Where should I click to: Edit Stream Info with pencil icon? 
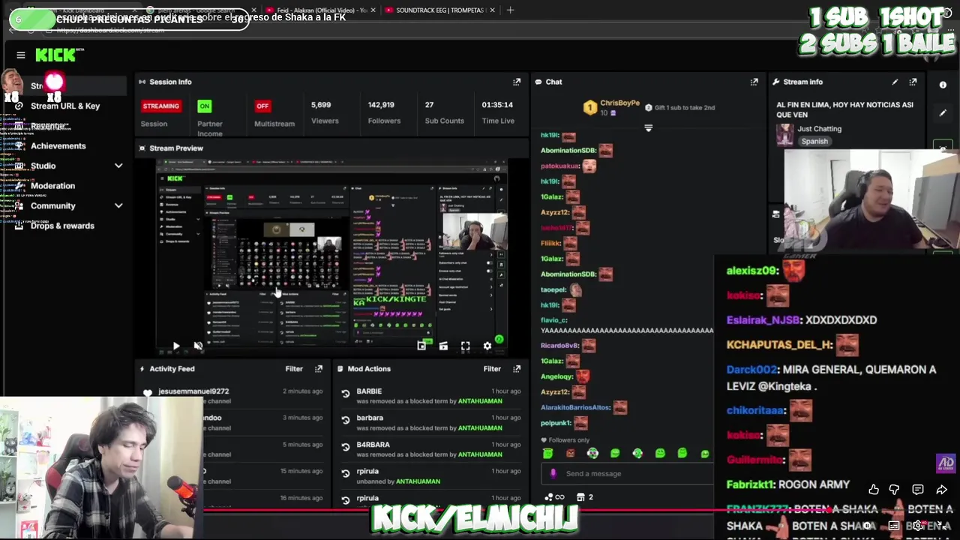coord(895,82)
